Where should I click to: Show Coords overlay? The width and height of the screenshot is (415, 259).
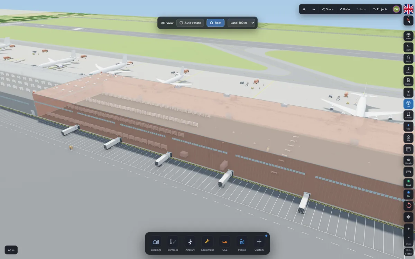point(408,115)
